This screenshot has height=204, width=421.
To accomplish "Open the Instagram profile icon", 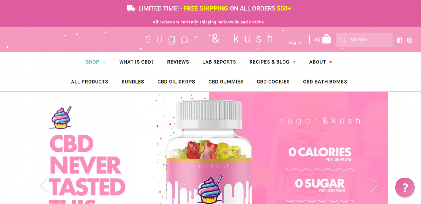I will (409, 40).
